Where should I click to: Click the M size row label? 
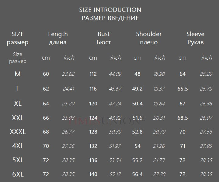(18, 74)
